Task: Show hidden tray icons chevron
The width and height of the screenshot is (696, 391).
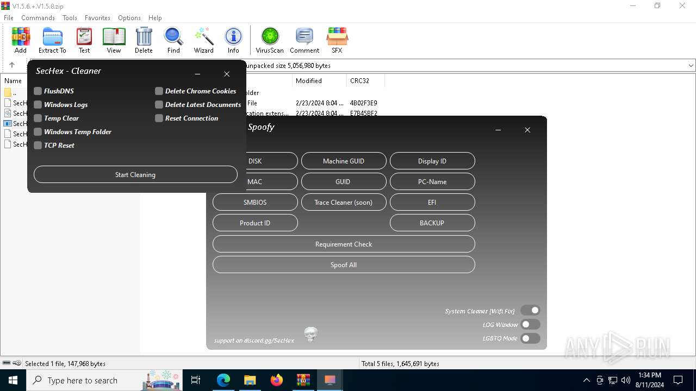Action: (x=586, y=380)
